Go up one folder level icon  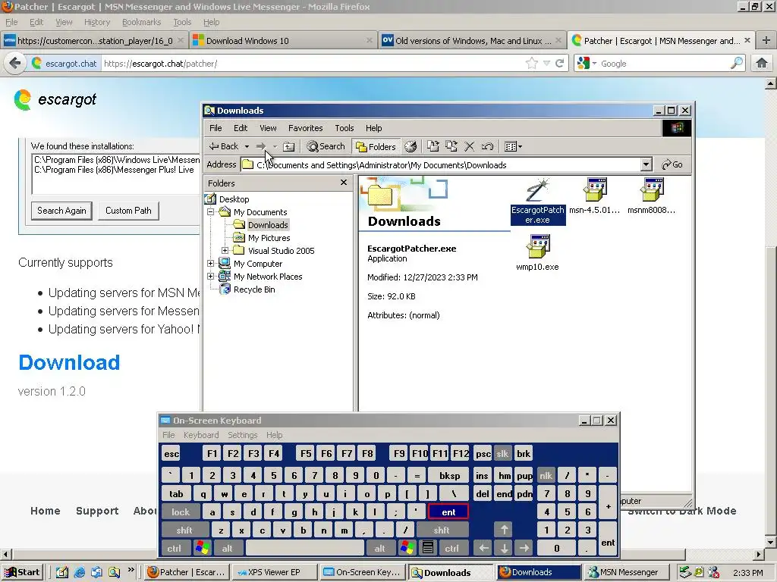point(289,146)
